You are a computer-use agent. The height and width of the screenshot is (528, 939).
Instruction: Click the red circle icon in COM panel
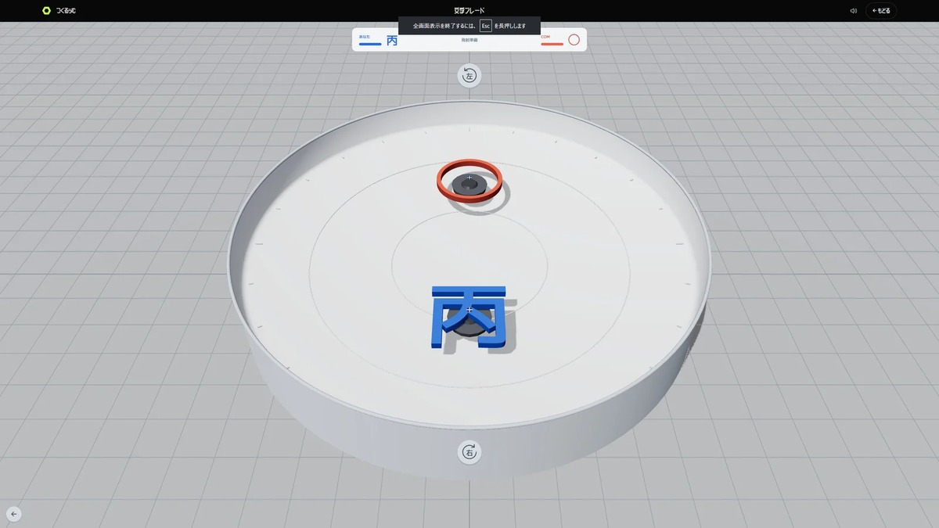574,40
